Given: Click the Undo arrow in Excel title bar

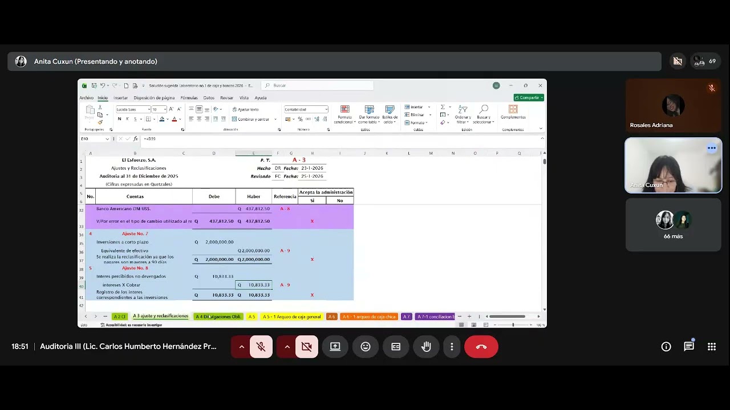Looking at the screenshot, I should [102, 85].
